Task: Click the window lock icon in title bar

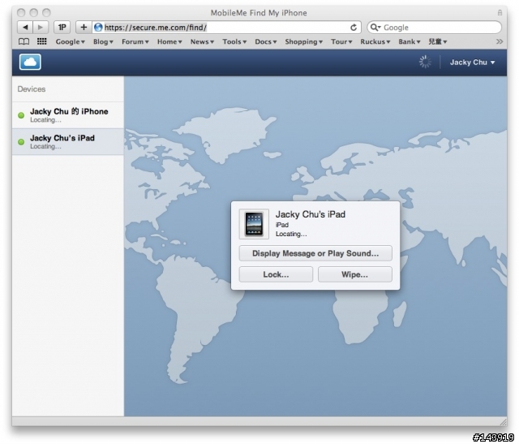Action: tap(500, 13)
